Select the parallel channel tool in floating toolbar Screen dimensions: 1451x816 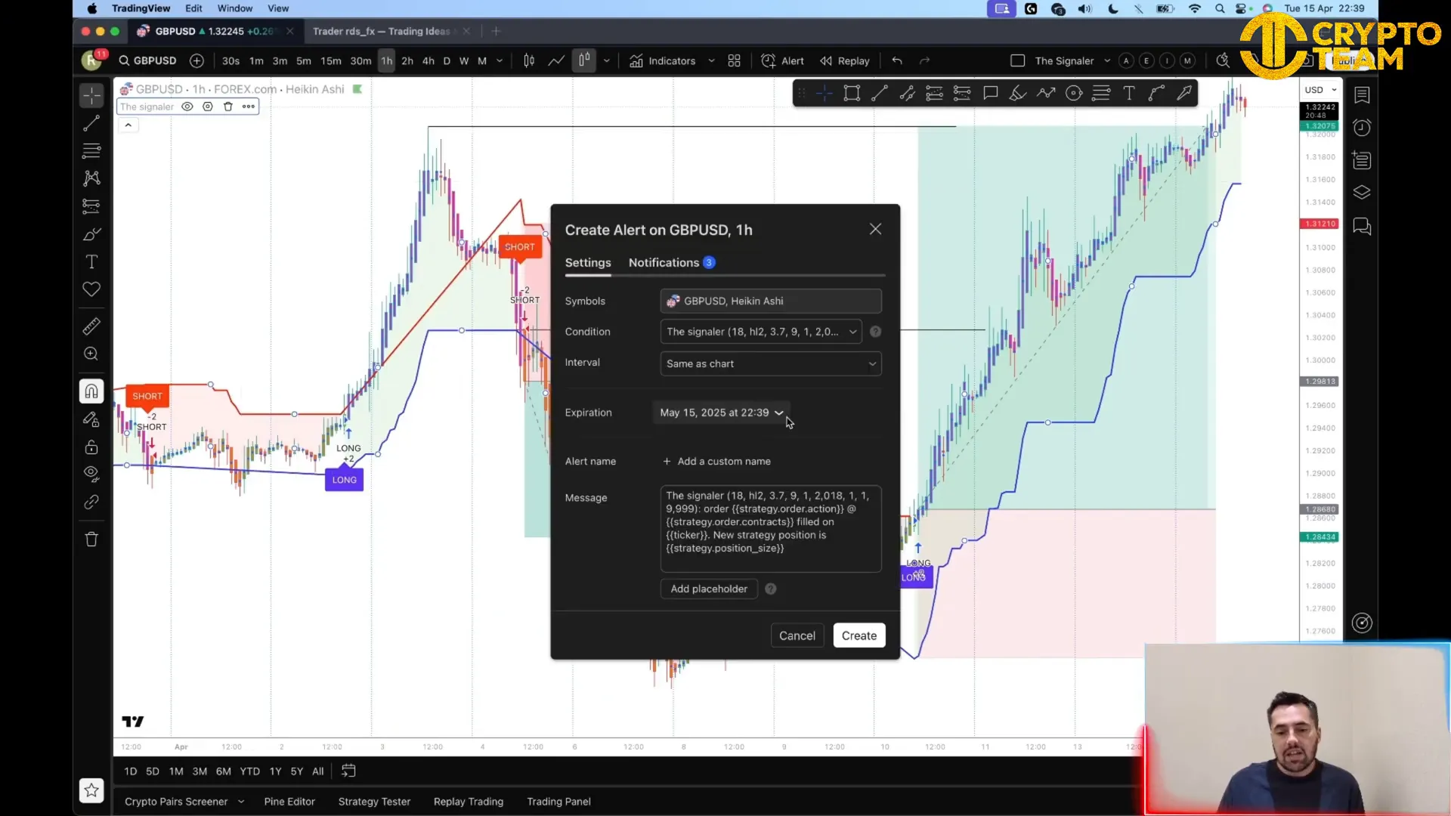click(907, 94)
